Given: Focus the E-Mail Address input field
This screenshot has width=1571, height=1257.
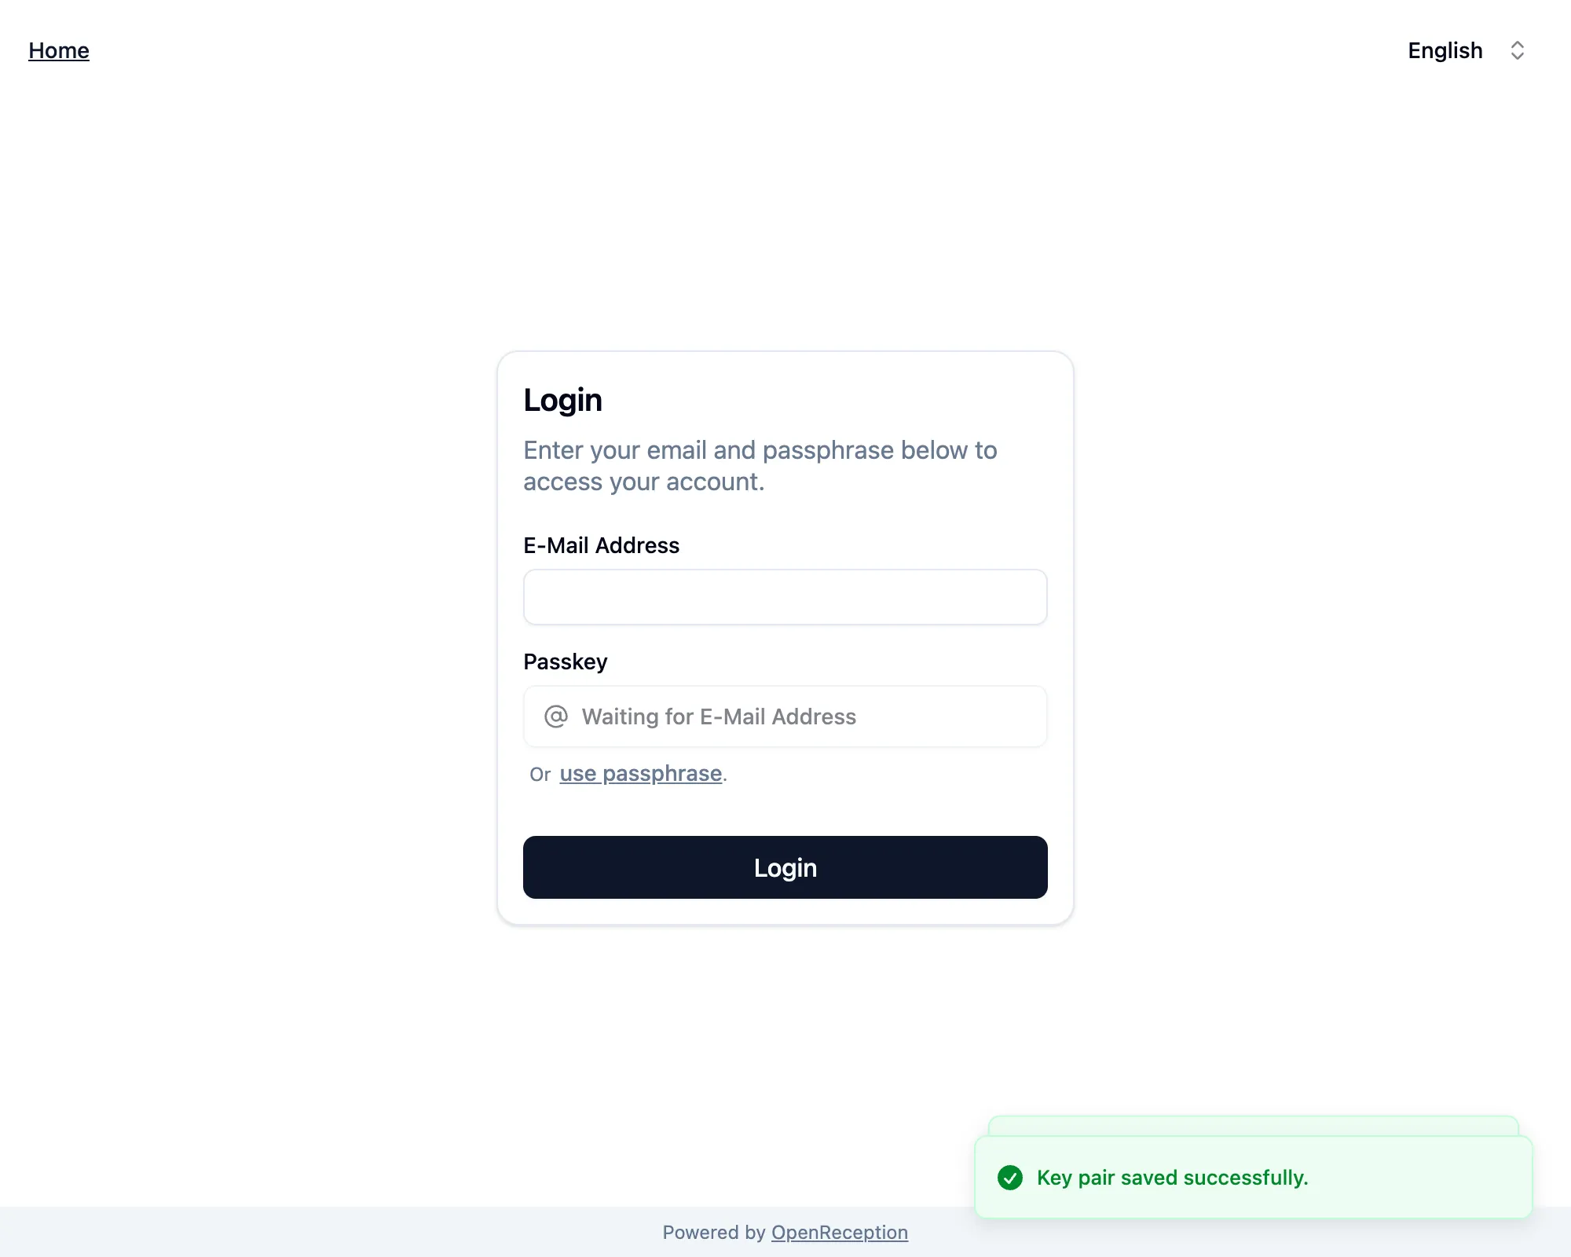Looking at the screenshot, I should point(785,597).
